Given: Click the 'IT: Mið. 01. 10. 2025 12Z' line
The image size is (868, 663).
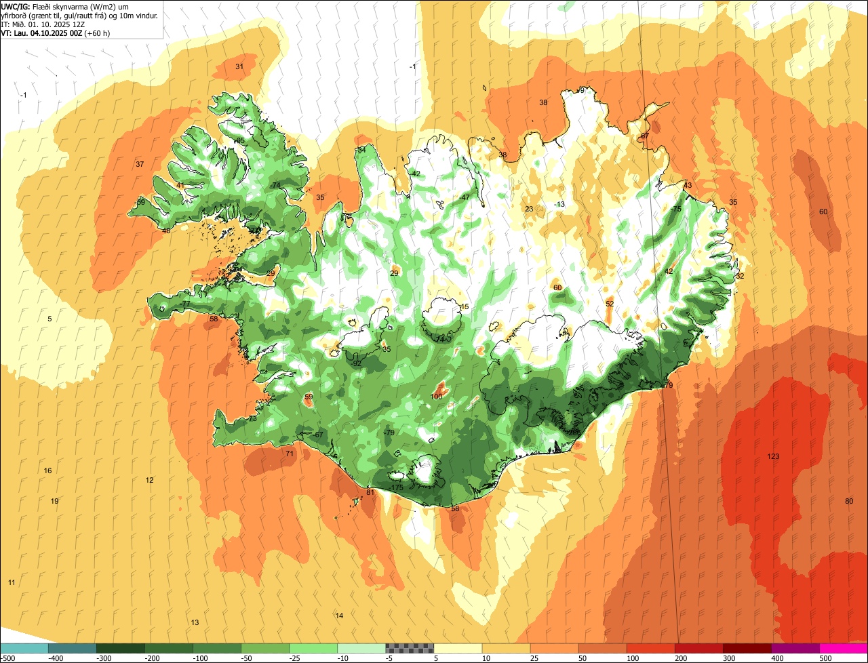Looking at the screenshot, I should [42, 24].
